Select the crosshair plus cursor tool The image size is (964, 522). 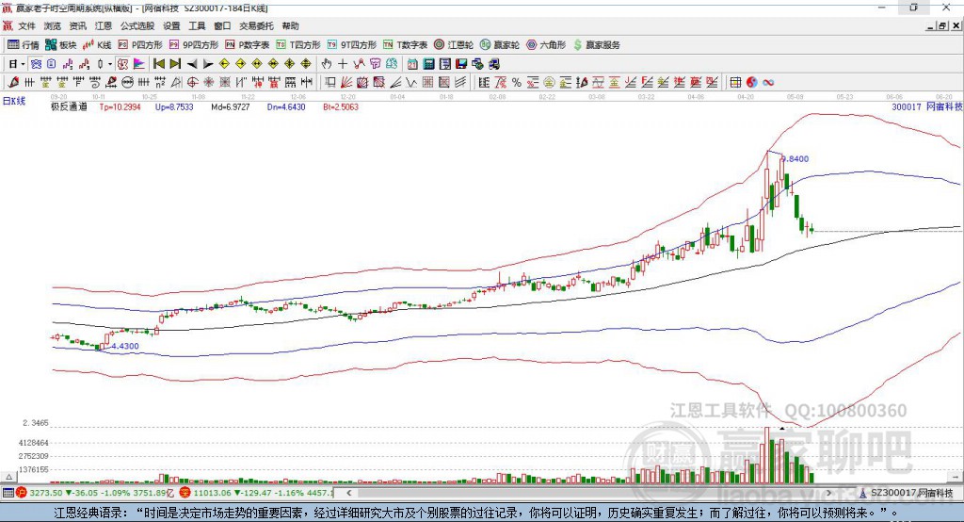coord(343,64)
